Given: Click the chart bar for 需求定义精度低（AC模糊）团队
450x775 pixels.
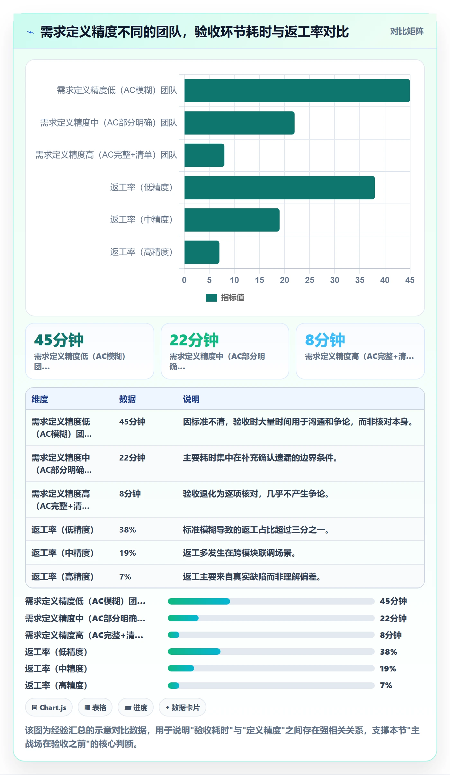Looking at the screenshot, I should point(297,91).
